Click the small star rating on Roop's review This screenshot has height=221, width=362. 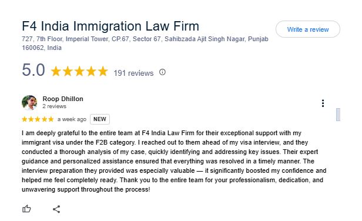(x=38, y=119)
